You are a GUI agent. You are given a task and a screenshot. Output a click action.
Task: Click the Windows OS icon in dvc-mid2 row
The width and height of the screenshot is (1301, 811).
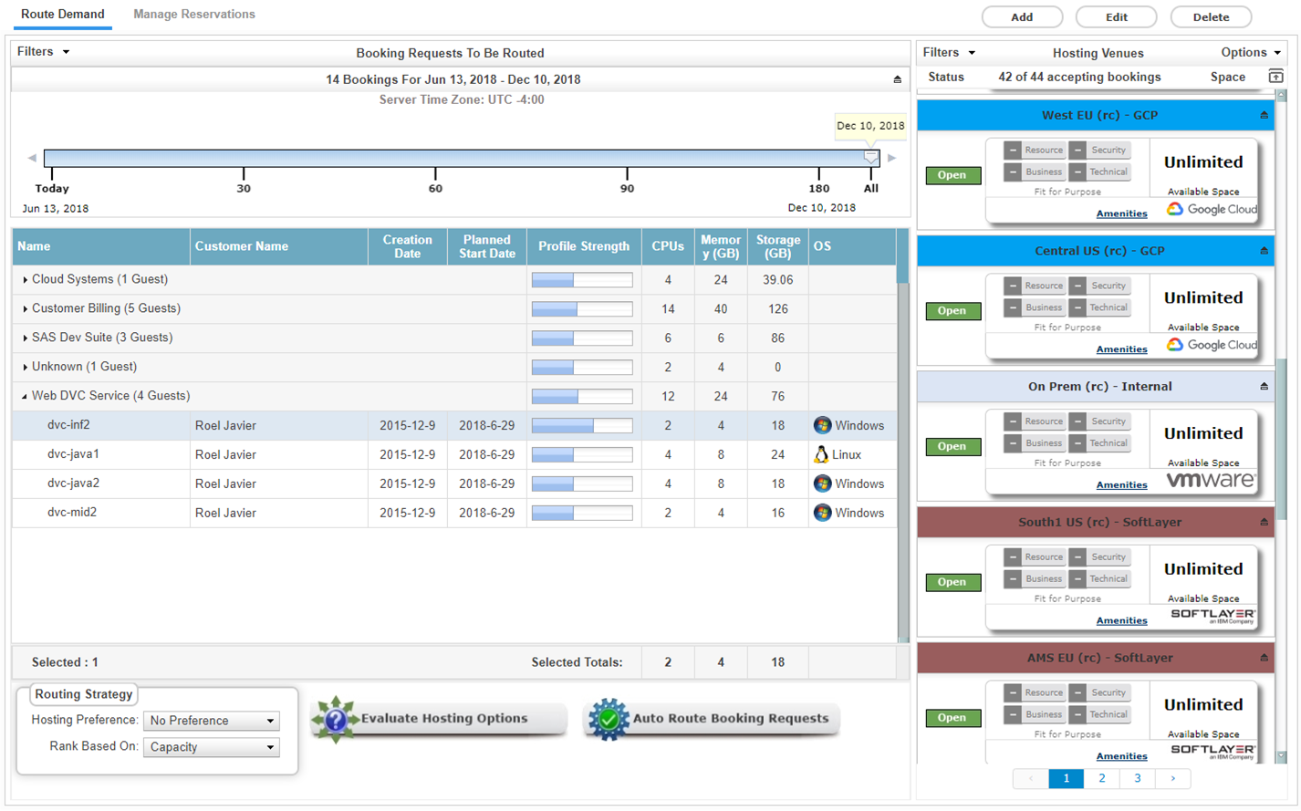point(822,513)
